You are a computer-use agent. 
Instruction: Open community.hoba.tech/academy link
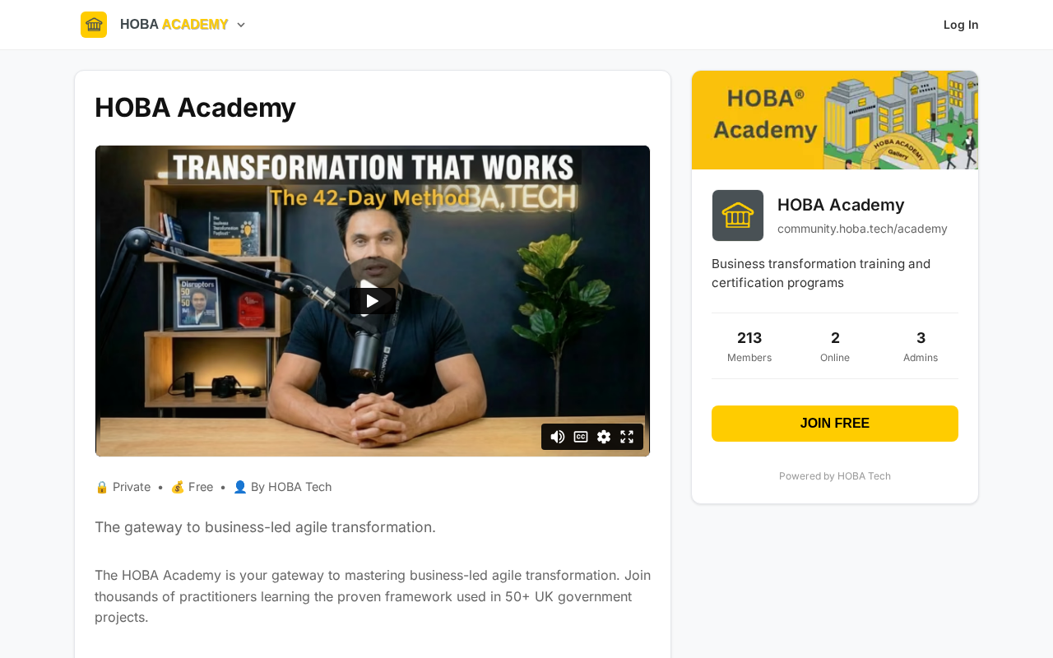[x=862, y=229]
